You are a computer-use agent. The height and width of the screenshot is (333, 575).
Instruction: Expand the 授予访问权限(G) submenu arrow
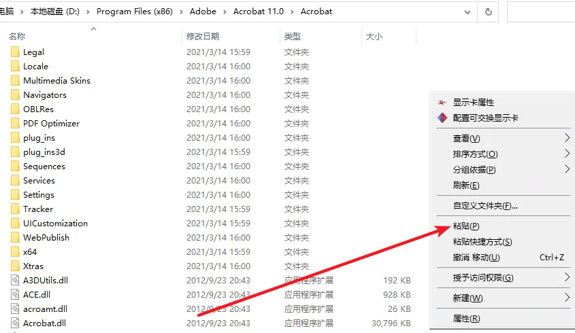(x=567, y=277)
